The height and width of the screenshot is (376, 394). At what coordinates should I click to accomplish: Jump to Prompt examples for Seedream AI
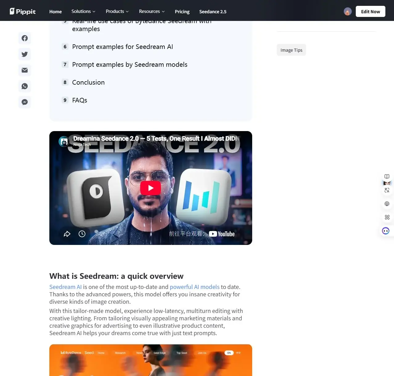(x=122, y=47)
